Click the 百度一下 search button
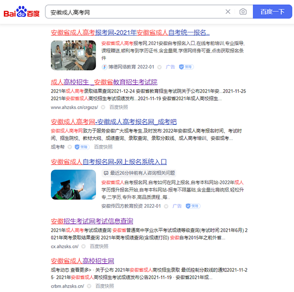 pyautogui.click(x=272, y=12)
